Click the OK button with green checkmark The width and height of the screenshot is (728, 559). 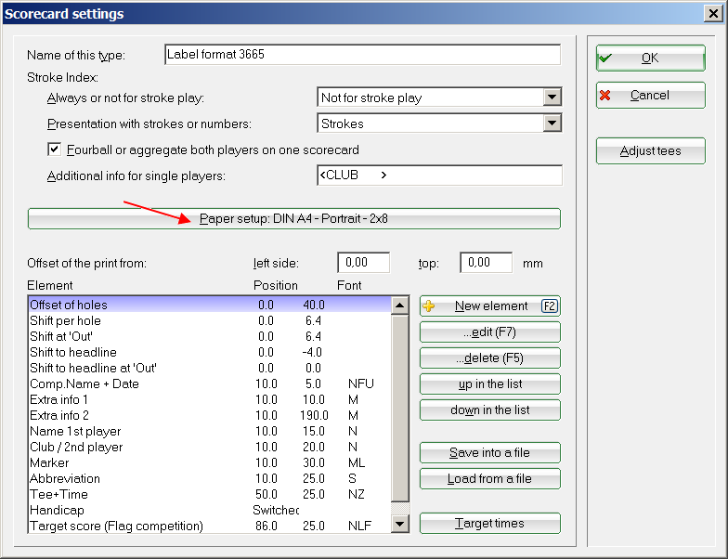650,58
